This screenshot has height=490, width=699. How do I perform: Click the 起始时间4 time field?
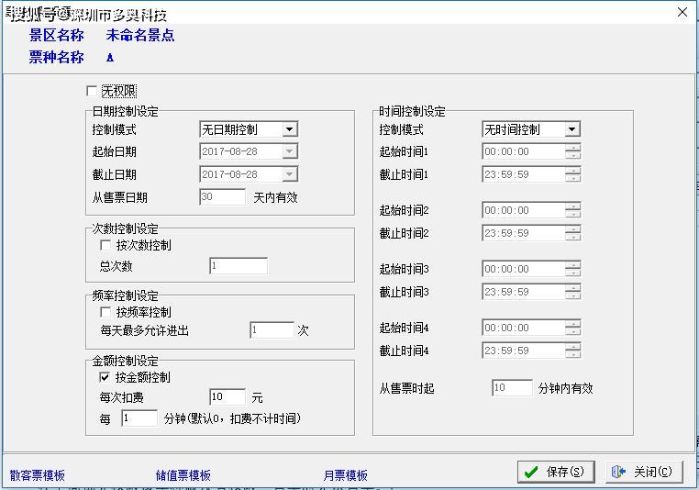524,328
